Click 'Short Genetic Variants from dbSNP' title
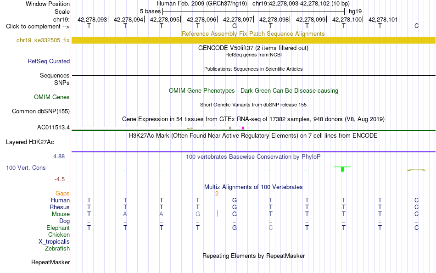This screenshot has height=273, width=436. 253,105
